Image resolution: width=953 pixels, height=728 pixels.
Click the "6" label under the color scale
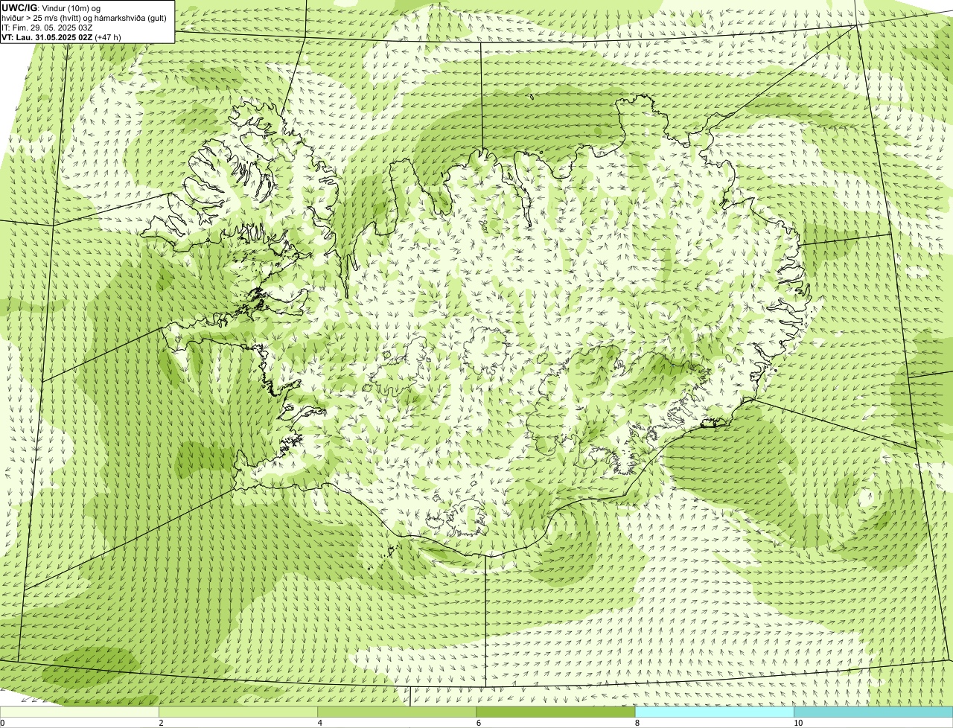479,723
